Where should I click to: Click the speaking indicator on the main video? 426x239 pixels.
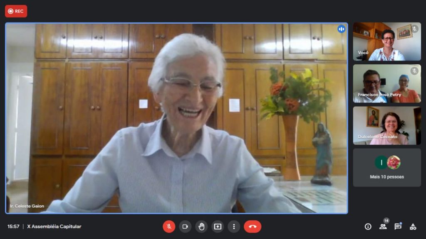tap(341, 29)
